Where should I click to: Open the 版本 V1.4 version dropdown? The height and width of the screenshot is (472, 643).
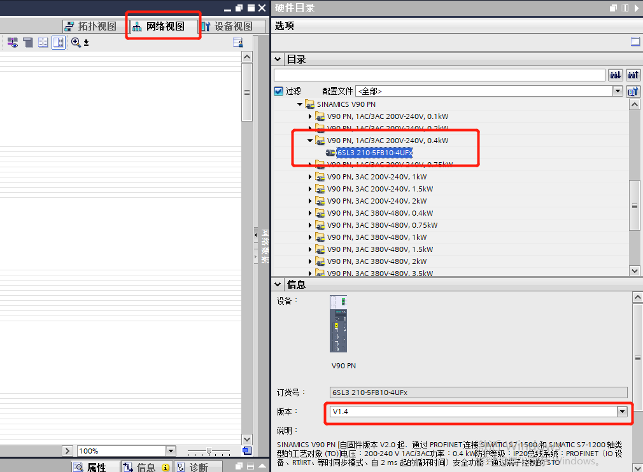click(x=623, y=412)
